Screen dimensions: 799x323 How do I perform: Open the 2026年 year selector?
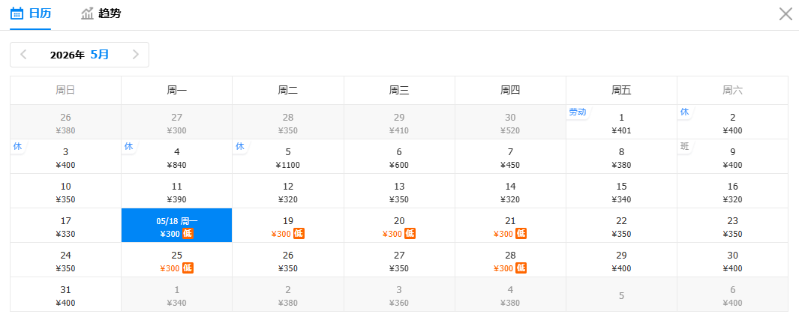tap(67, 55)
